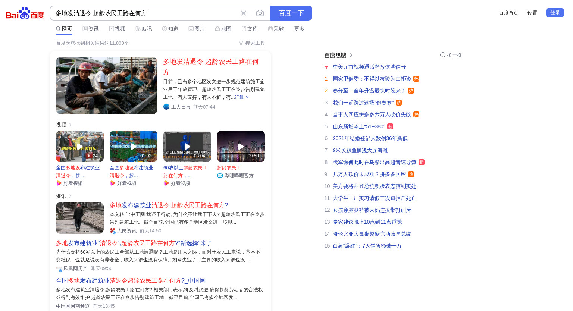Open hot topic 大学生工厂实习请假三次遭拒后死亡
This screenshot has height=311, width=573.
(375, 198)
